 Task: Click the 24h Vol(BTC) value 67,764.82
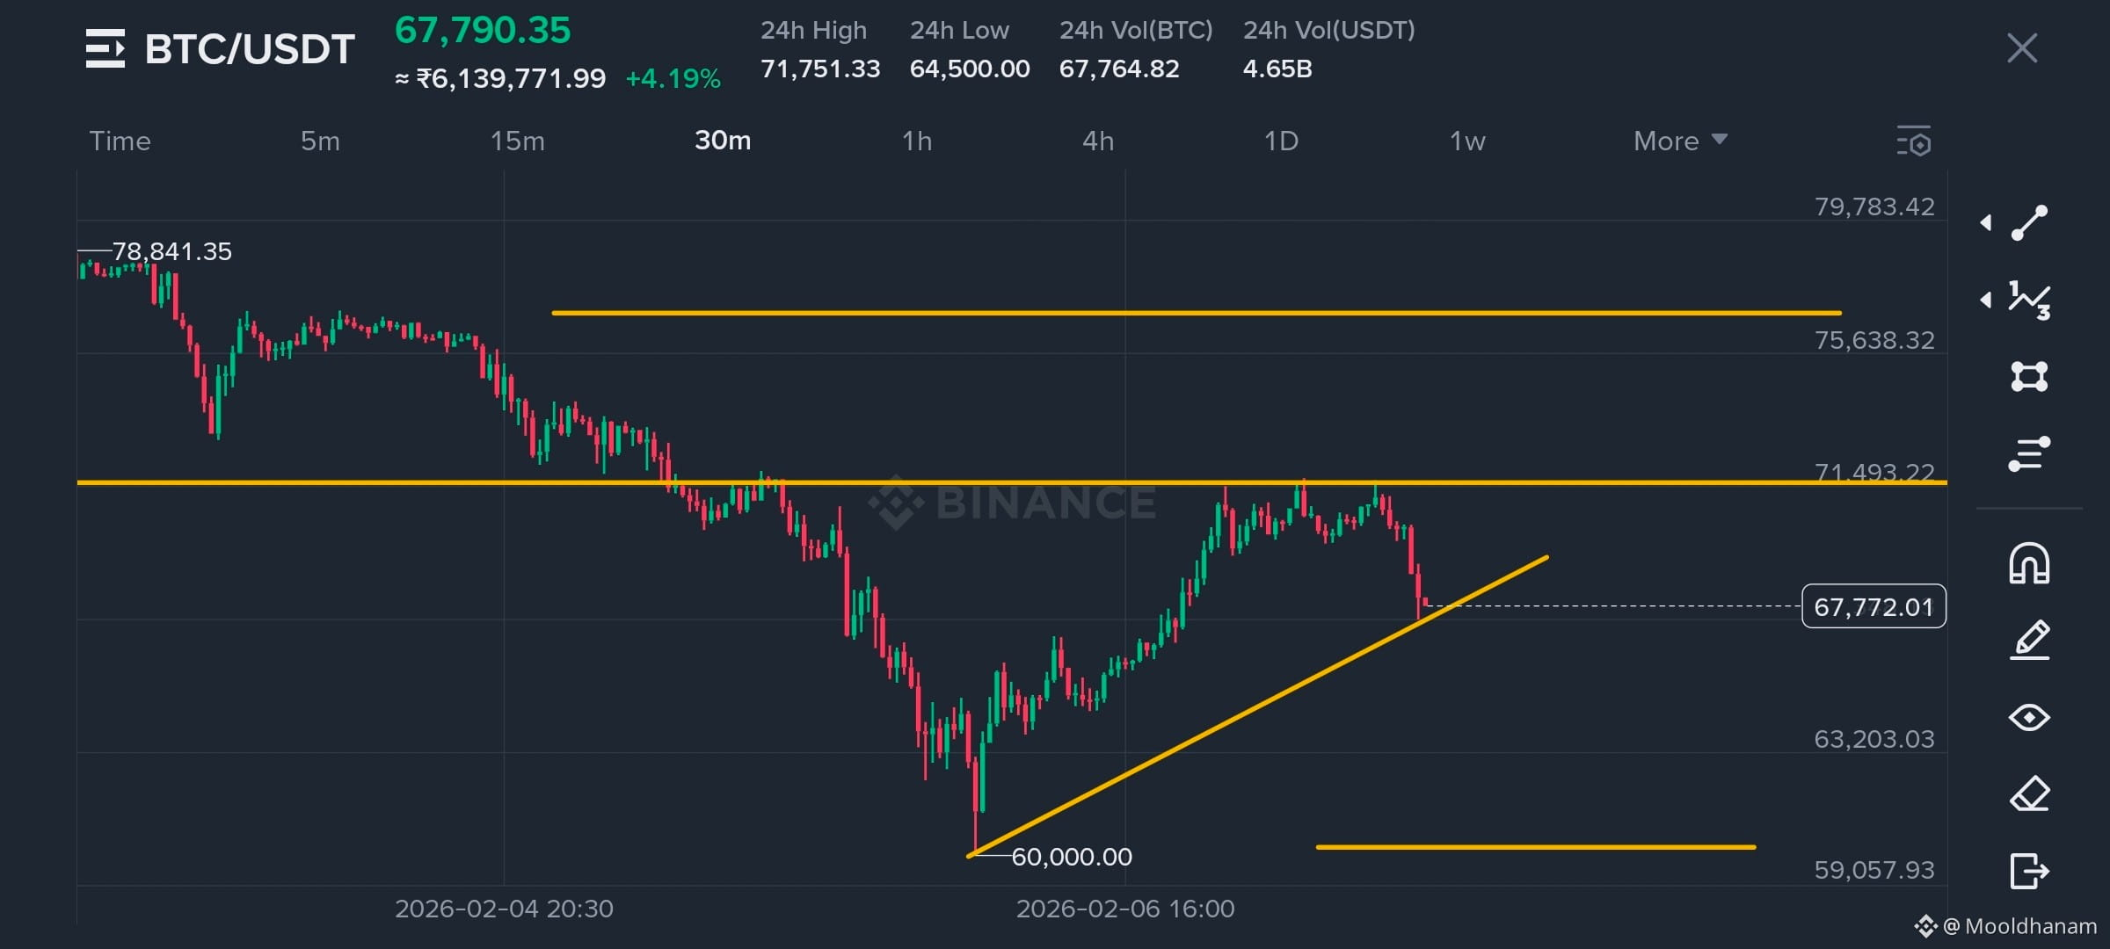(1119, 69)
